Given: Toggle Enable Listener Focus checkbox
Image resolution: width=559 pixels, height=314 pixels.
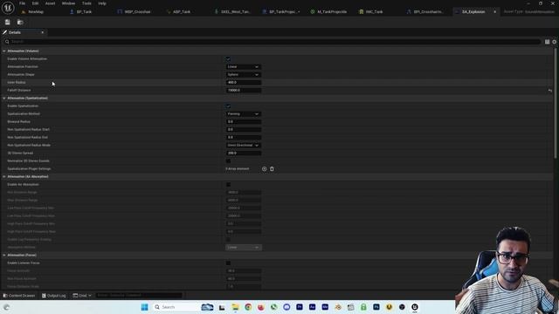Looking at the screenshot, I should (228, 263).
